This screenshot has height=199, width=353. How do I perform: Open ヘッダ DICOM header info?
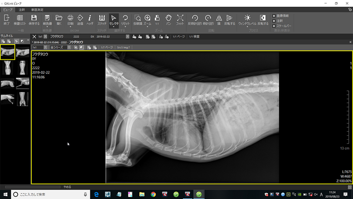tap(90, 19)
